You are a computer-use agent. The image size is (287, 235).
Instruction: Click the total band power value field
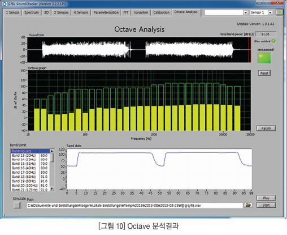[266, 34]
